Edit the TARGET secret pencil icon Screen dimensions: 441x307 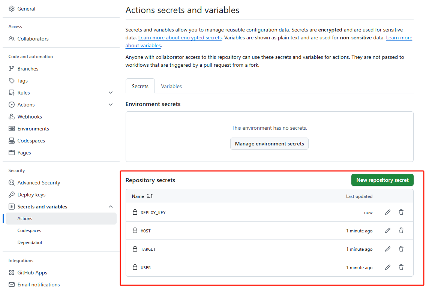(x=388, y=249)
